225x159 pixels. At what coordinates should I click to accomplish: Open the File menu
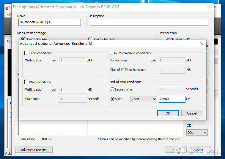coord(9,15)
